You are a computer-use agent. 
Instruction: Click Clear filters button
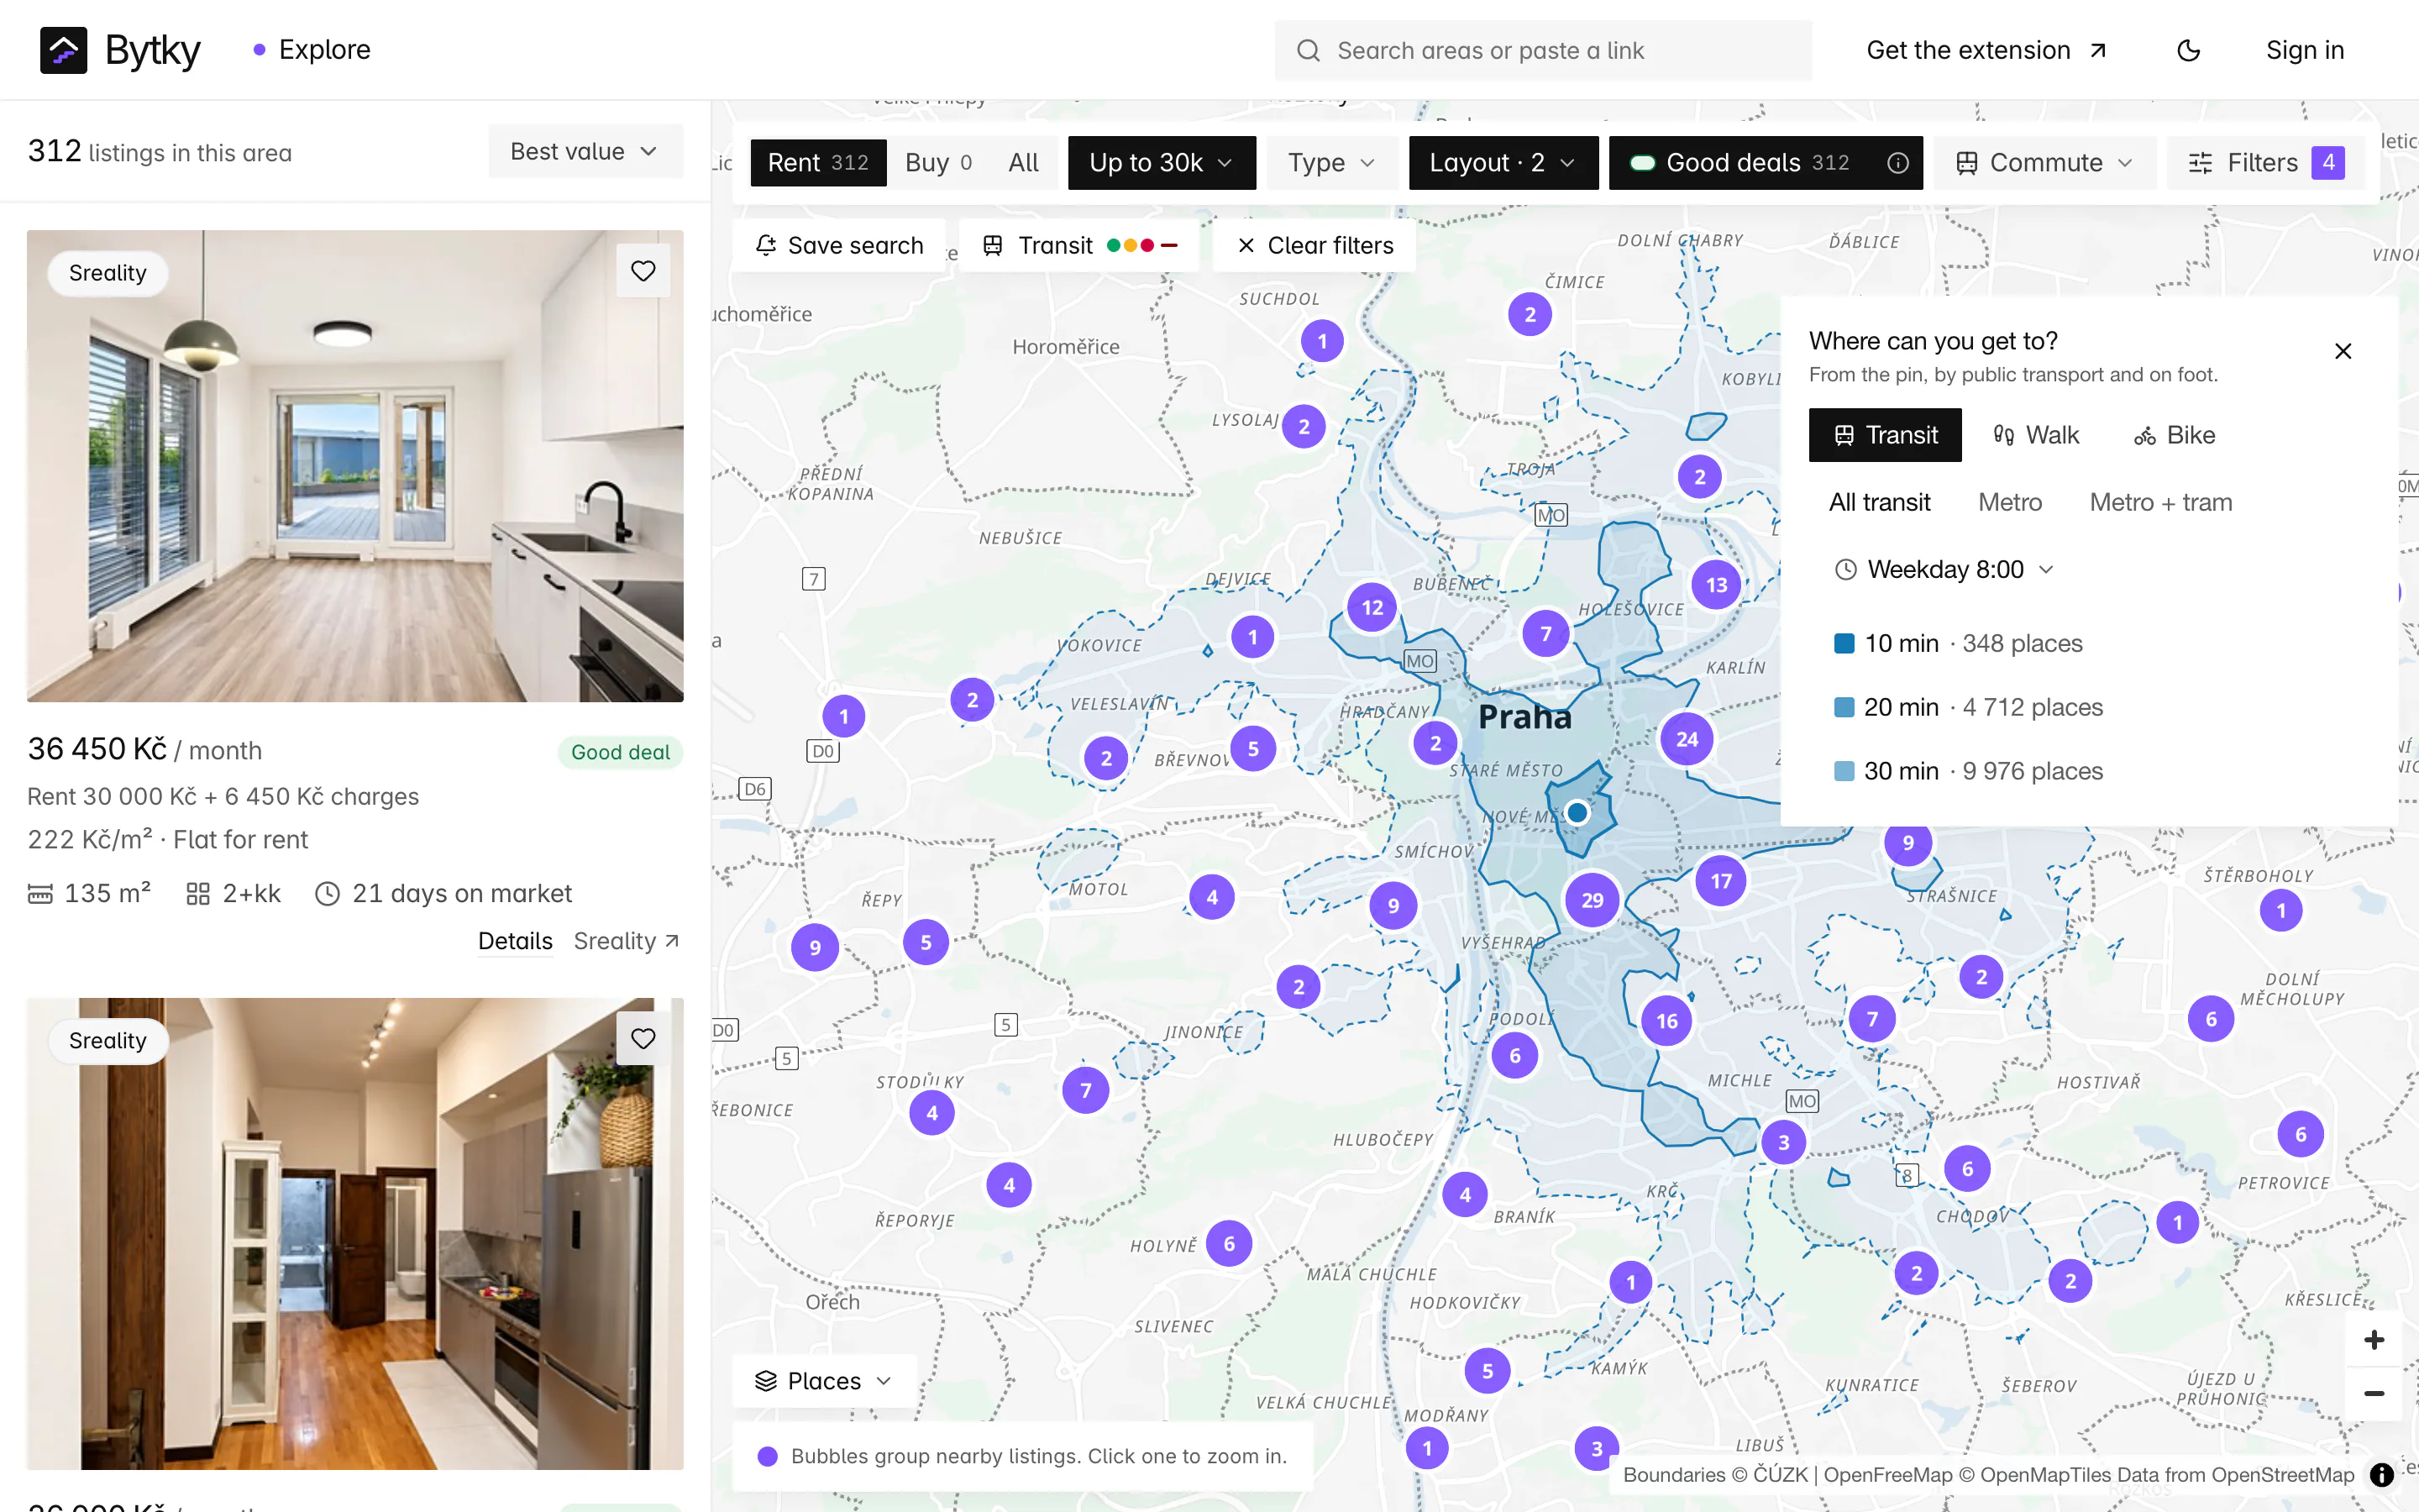(1314, 245)
